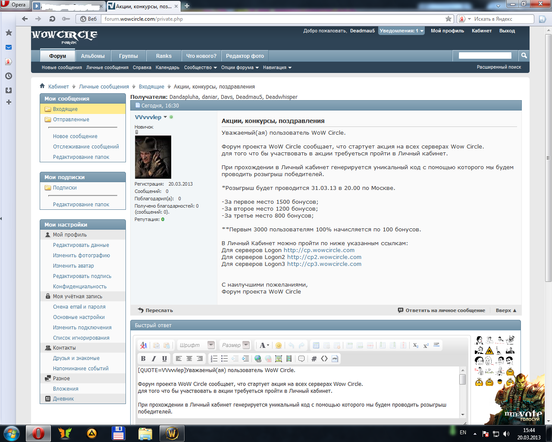Insert video filmstrip icon
The width and height of the screenshot is (552, 442).
(x=289, y=359)
